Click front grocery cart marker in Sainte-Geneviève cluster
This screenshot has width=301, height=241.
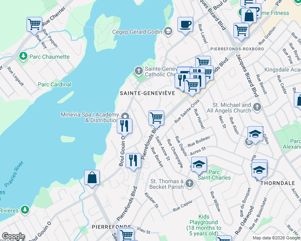pos(192,88)
